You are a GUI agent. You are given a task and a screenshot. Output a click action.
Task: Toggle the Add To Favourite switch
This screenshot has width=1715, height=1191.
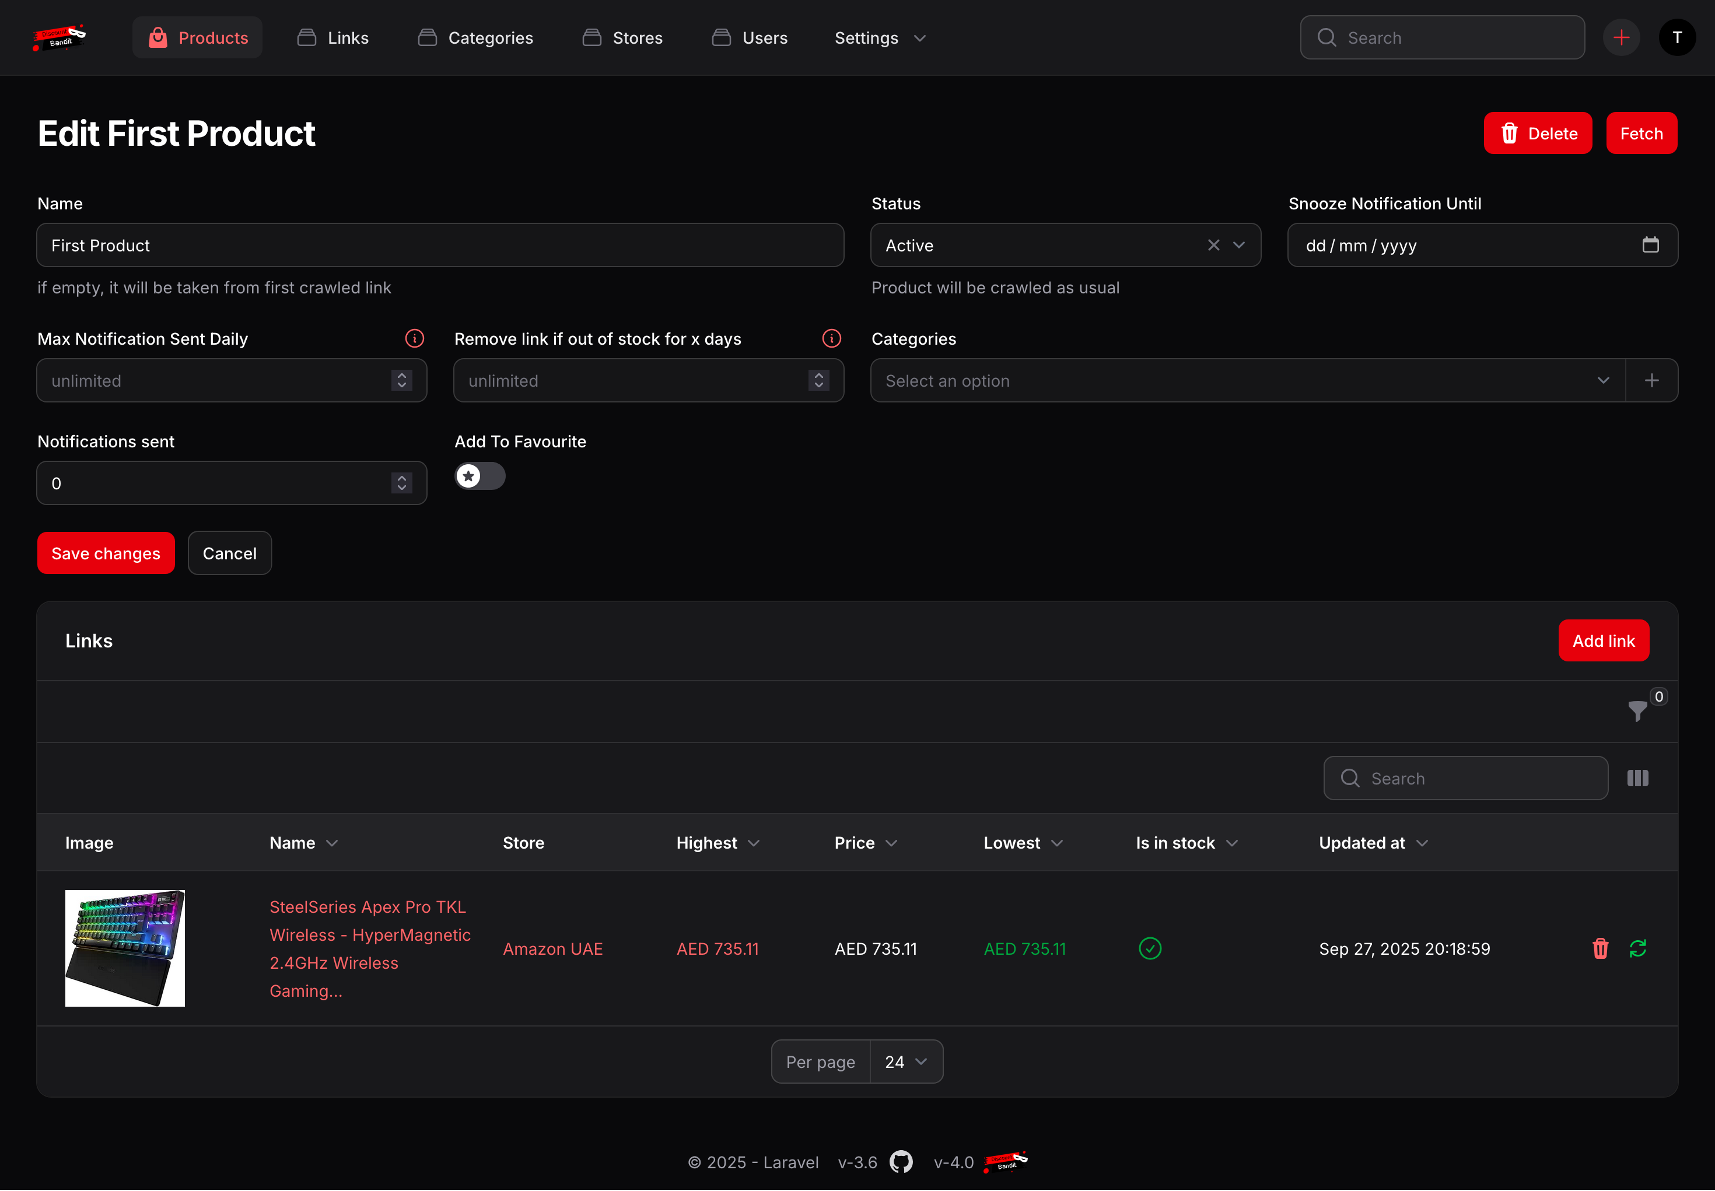pos(480,476)
